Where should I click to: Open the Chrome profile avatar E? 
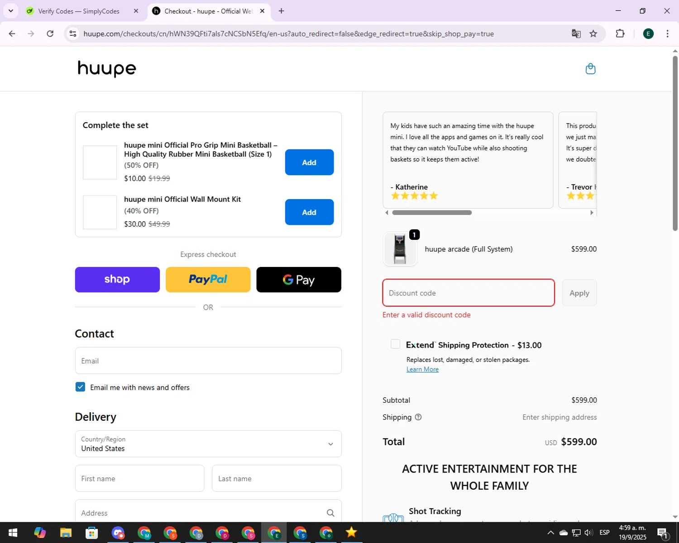tap(648, 33)
